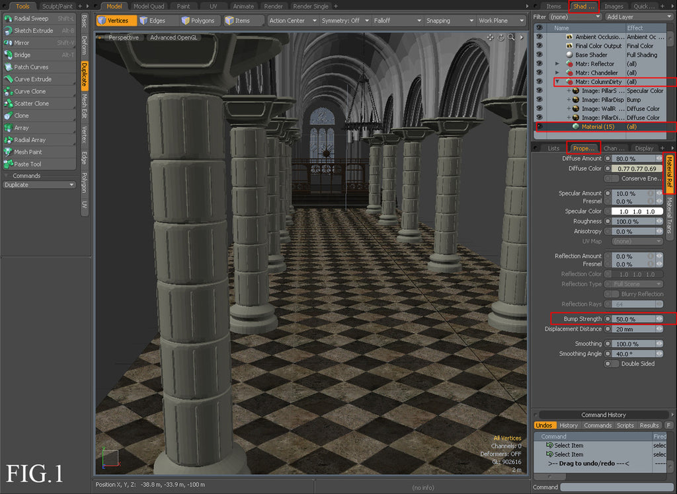Switch to Vertices selection mode
Screen dimensions: 677x494
116,20
